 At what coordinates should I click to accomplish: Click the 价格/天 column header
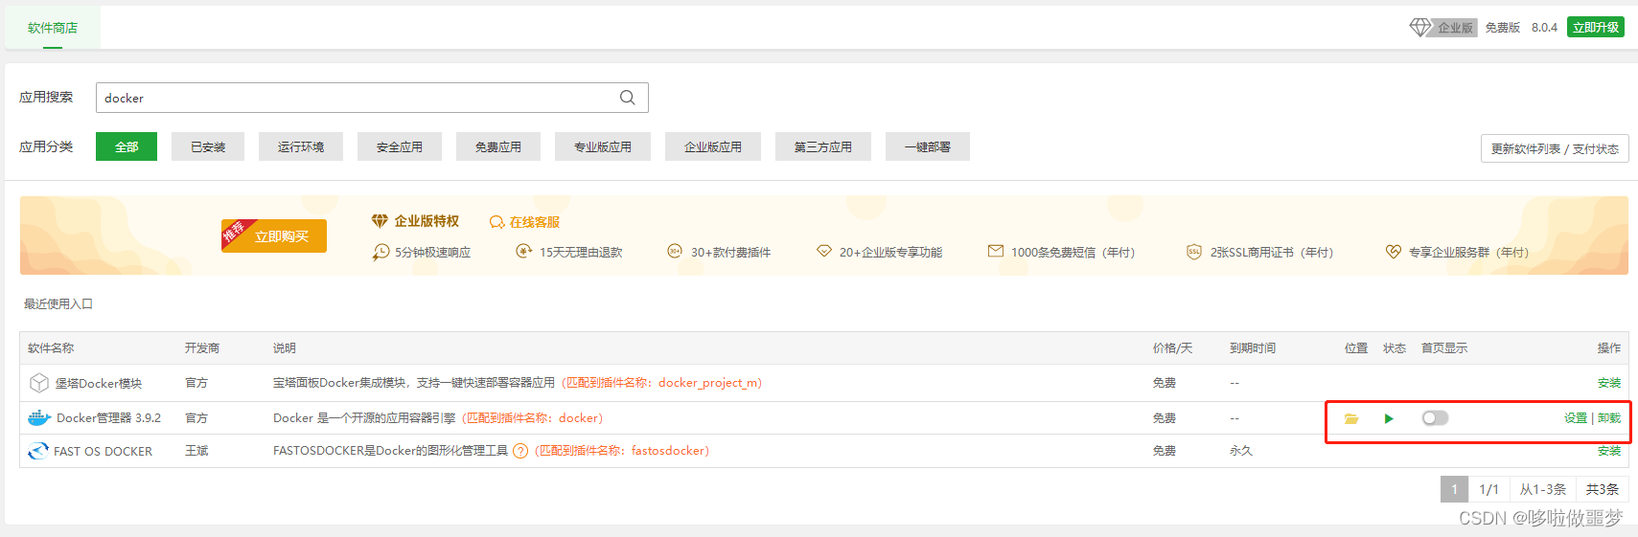[1172, 348]
